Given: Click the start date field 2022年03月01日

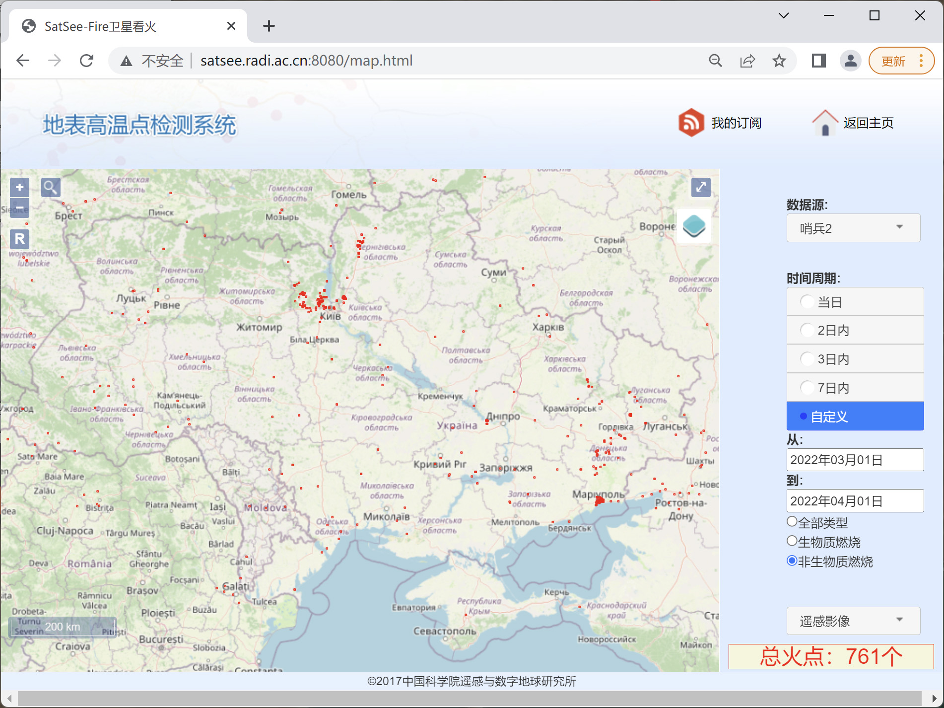Looking at the screenshot, I should click(855, 460).
